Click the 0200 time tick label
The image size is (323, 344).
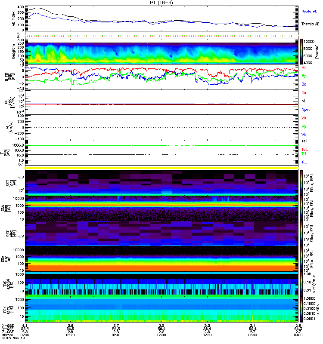[25, 335]
